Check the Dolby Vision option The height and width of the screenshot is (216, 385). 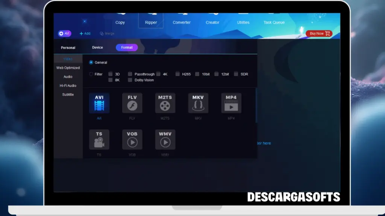click(130, 80)
